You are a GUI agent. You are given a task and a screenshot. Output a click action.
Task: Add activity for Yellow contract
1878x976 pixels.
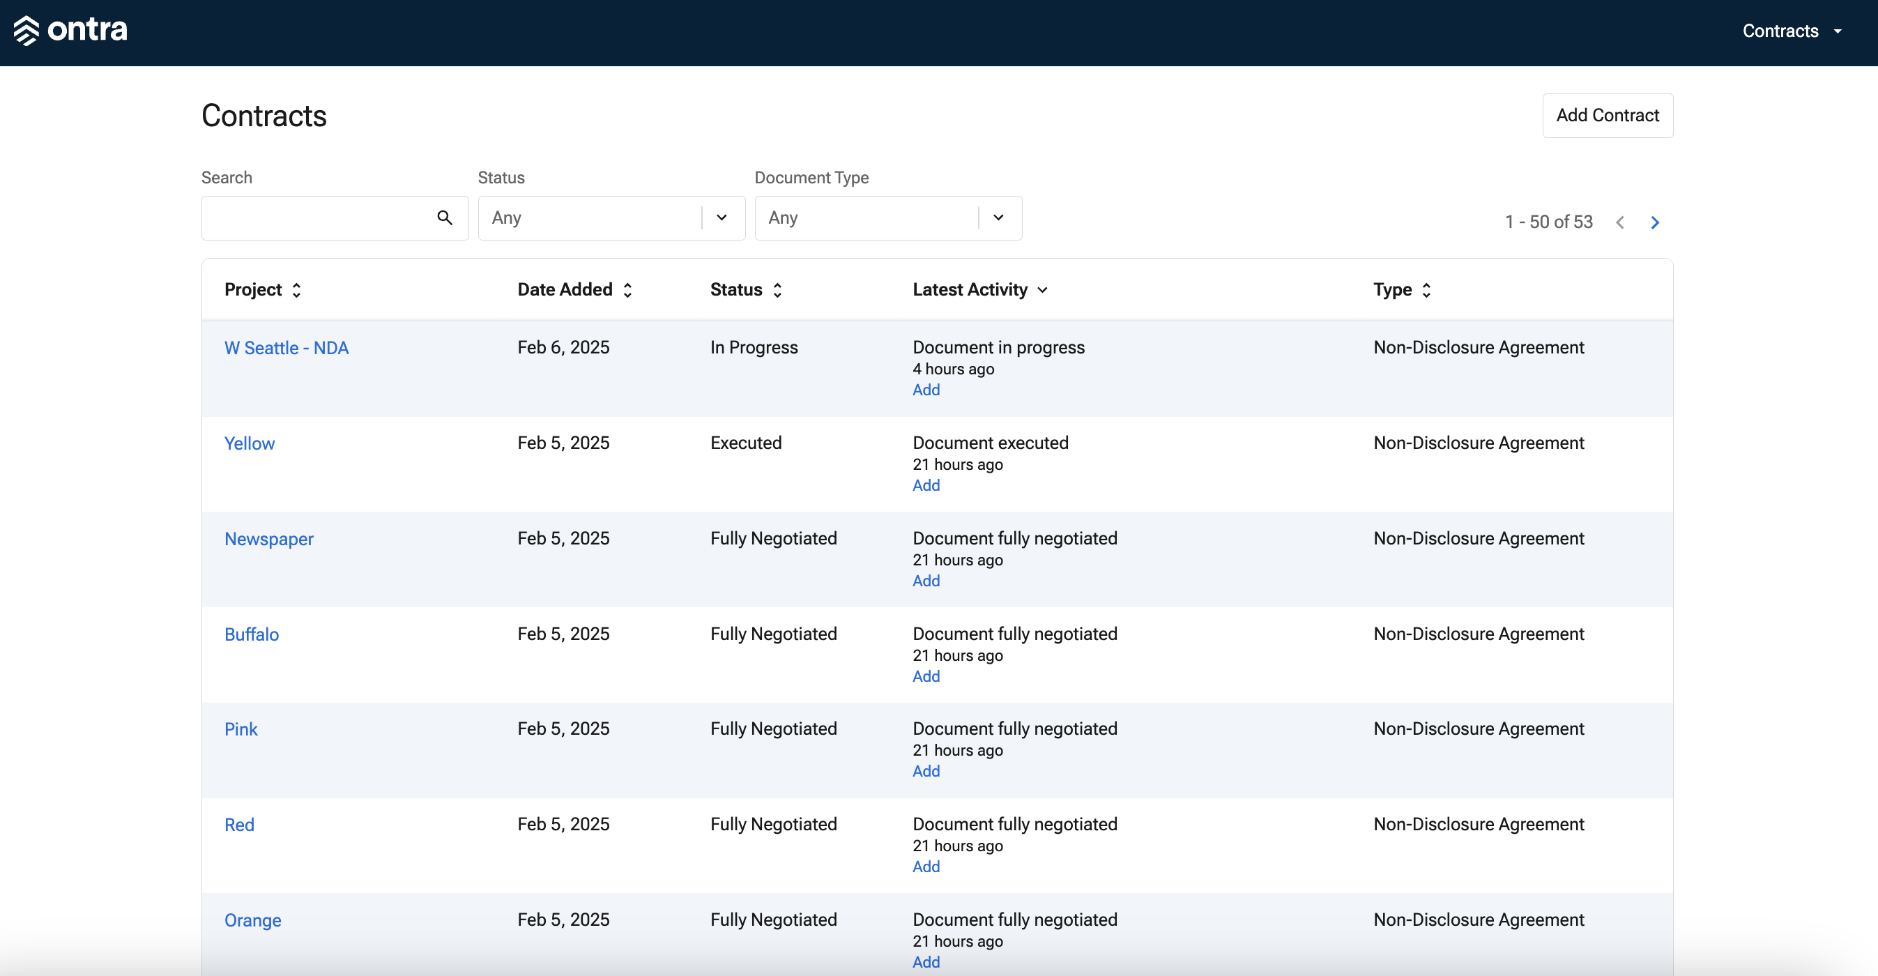[926, 485]
